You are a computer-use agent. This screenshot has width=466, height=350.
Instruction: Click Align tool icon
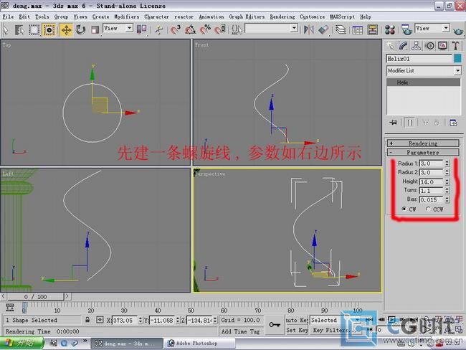[x=323, y=29]
